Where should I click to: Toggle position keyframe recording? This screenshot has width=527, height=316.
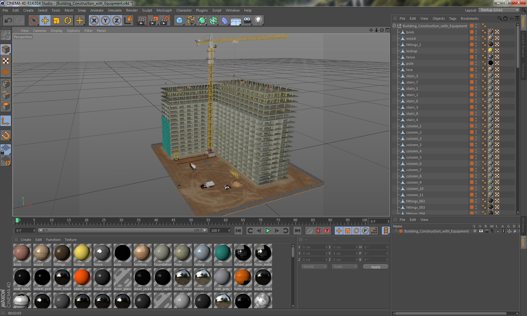tap(339, 231)
